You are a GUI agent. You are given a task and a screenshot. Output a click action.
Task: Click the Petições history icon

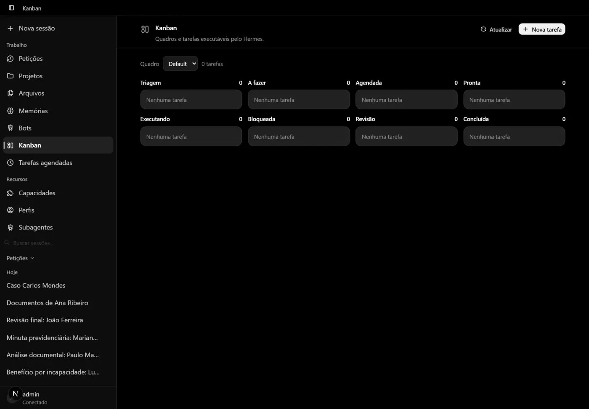(10, 58)
